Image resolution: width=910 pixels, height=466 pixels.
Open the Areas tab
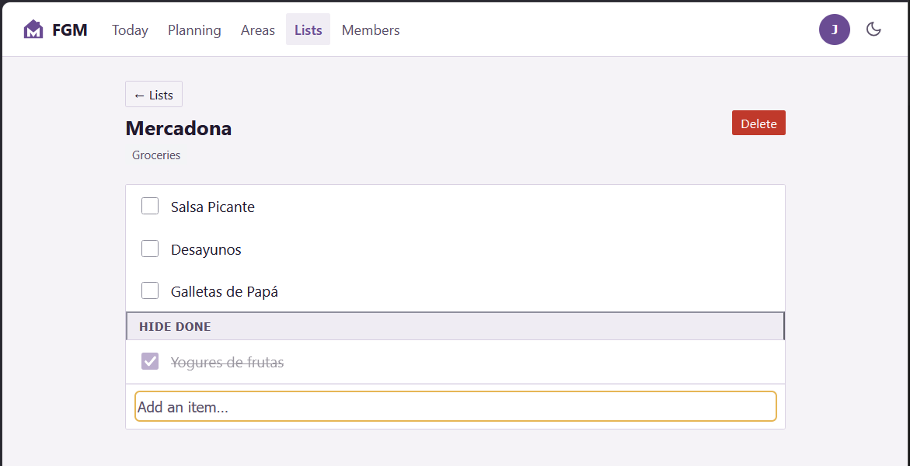(x=258, y=30)
